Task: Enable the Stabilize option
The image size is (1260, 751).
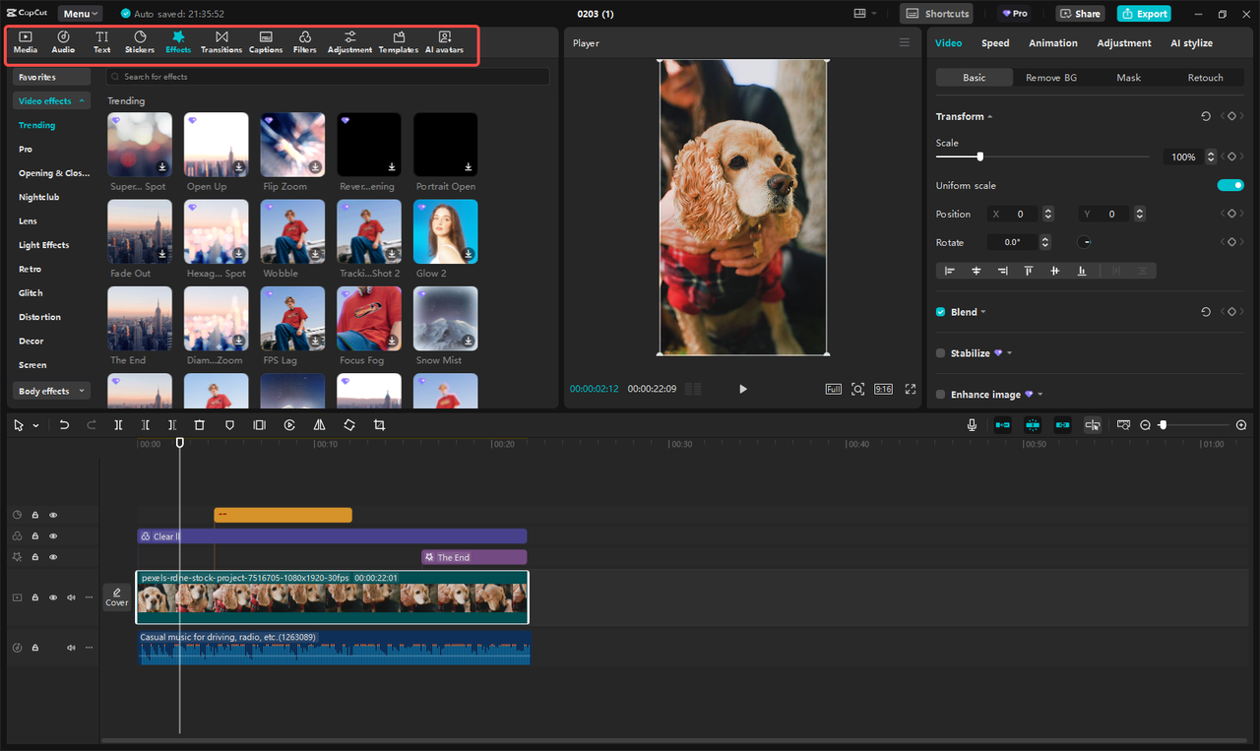Action: (940, 352)
